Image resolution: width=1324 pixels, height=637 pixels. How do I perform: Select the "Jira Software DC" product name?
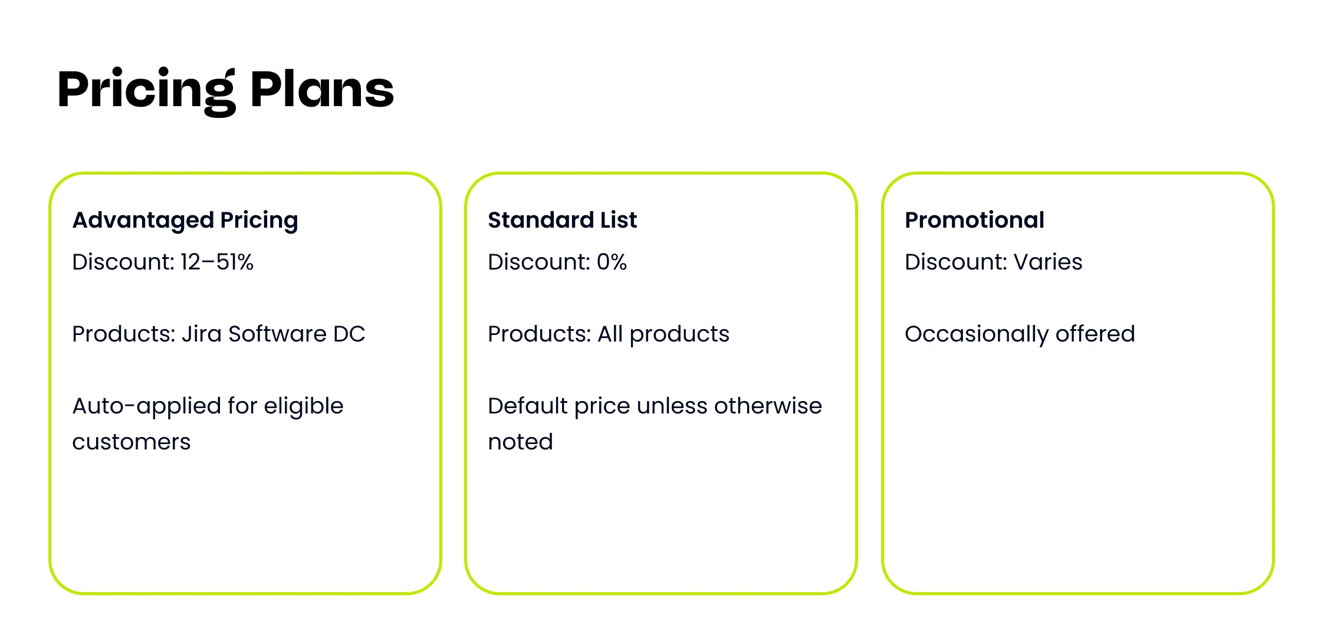coord(273,334)
